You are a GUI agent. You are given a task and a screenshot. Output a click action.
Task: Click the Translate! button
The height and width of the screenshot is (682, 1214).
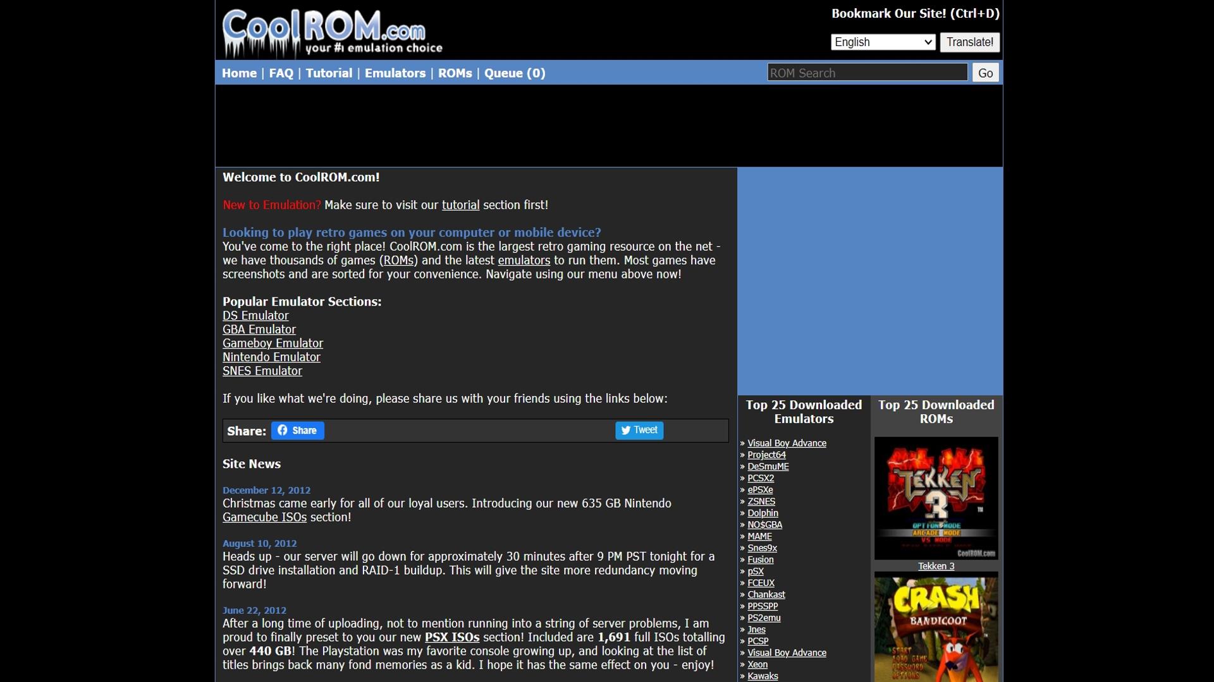click(x=969, y=42)
